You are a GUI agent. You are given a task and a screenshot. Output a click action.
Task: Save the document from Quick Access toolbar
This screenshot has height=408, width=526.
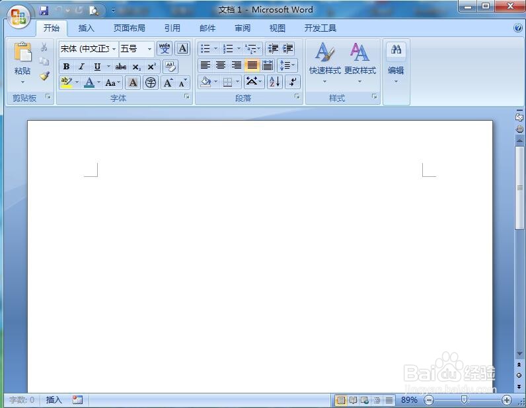click(44, 11)
